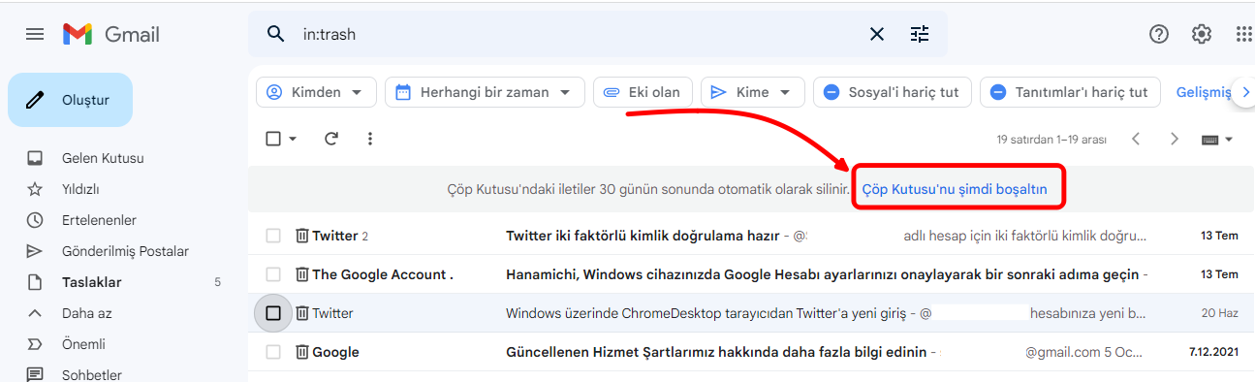Click the 20 Haz date
The width and height of the screenshot is (1255, 382).
pyautogui.click(x=1220, y=313)
